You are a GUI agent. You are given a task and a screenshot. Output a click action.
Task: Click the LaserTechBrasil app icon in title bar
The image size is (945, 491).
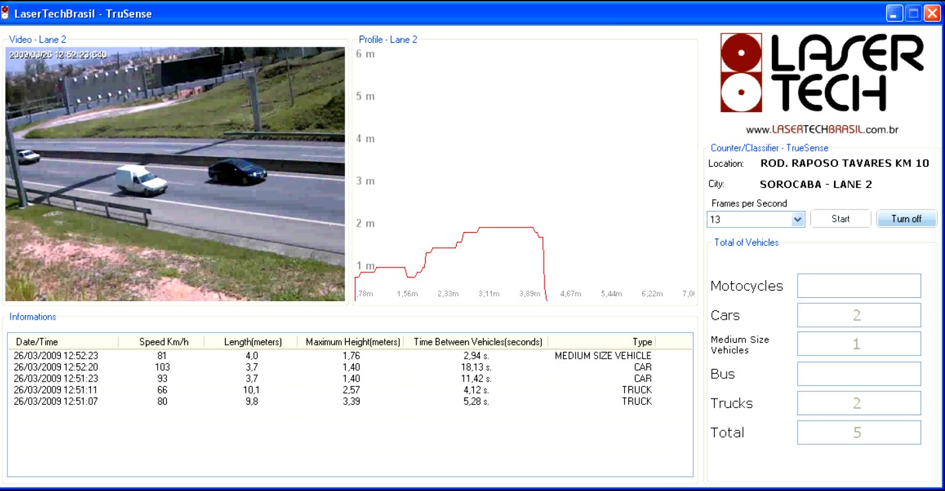tap(6, 13)
